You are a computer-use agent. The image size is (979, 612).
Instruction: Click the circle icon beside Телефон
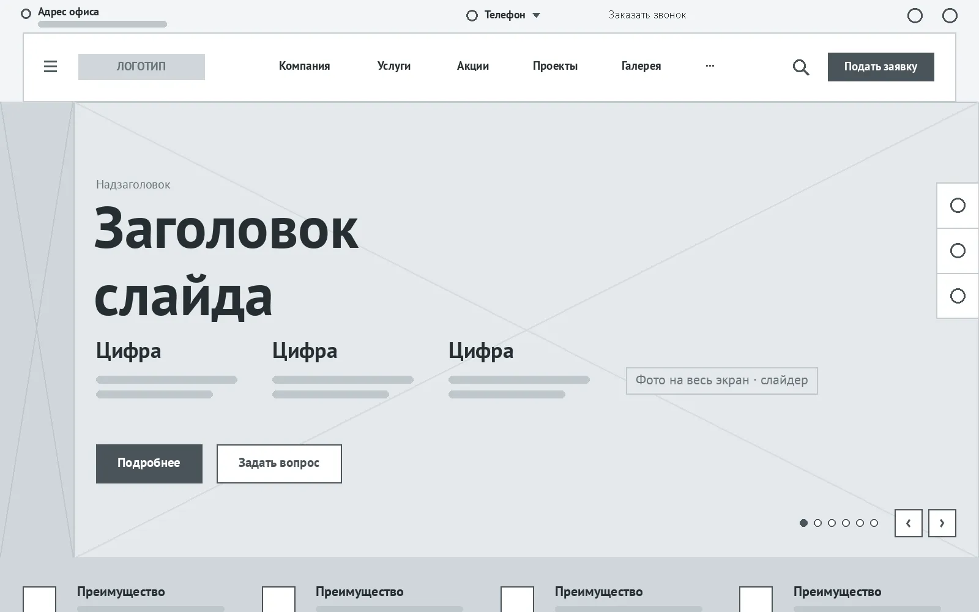(x=472, y=15)
